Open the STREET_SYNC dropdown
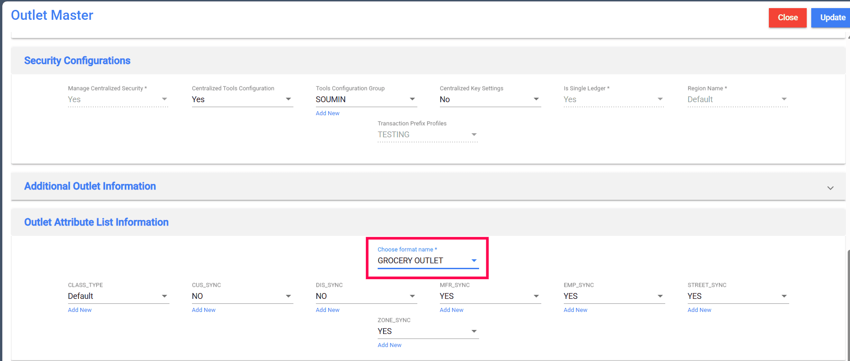 pyautogui.click(x=738, y=296)
